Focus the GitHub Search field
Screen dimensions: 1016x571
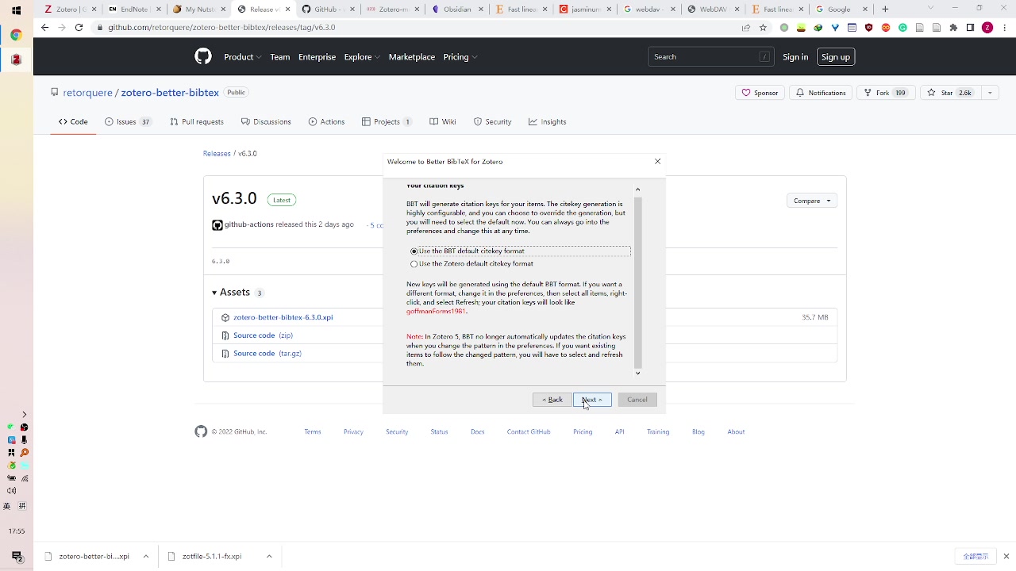tap(710, 57)
